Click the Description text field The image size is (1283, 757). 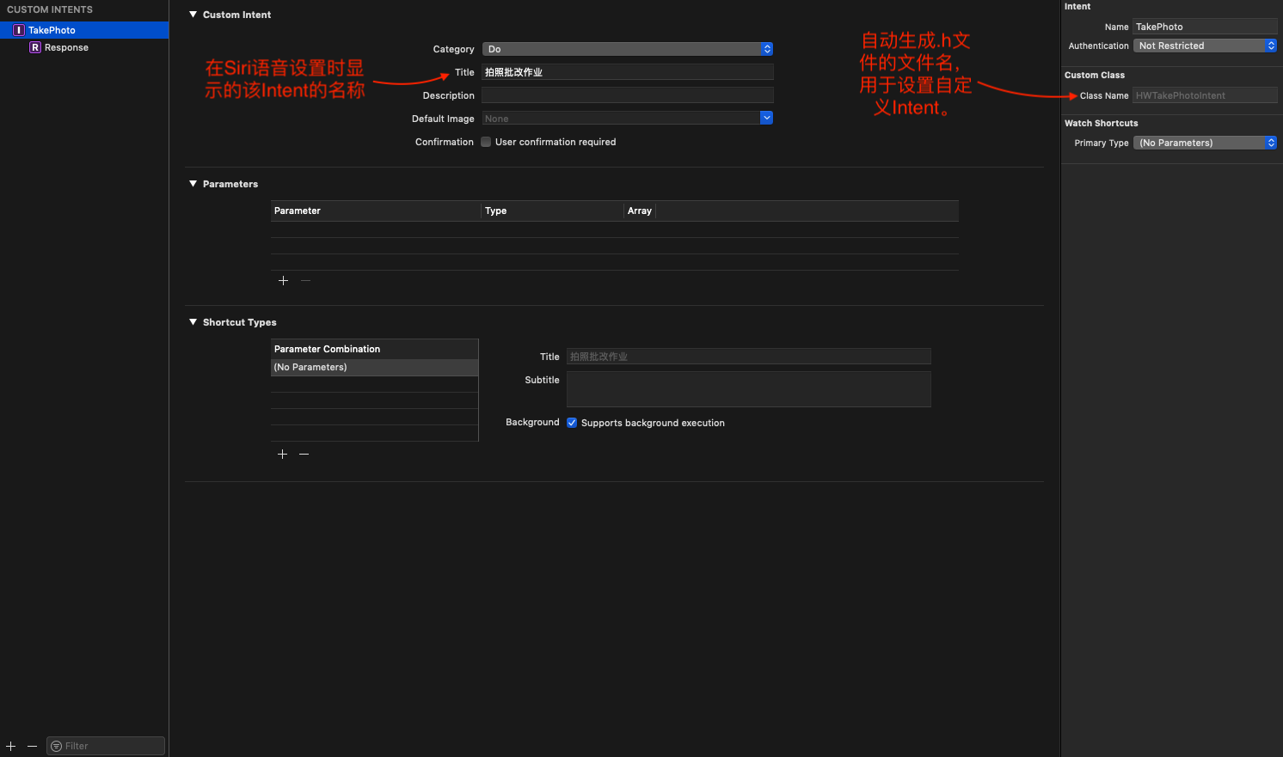click(x=627, y=95)
